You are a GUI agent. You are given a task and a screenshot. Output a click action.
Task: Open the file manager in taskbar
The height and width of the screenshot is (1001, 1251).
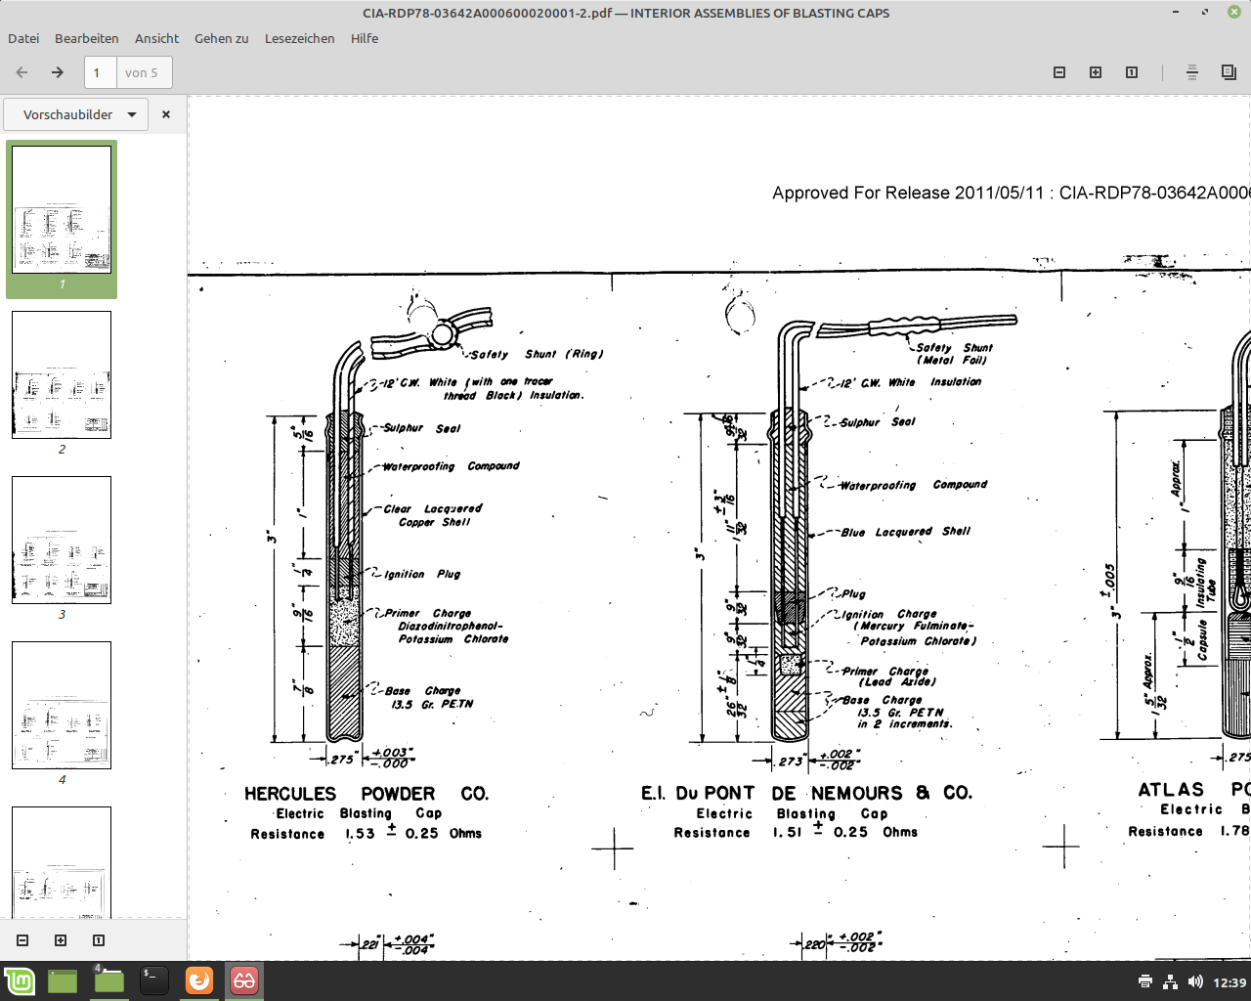[108, 981]
